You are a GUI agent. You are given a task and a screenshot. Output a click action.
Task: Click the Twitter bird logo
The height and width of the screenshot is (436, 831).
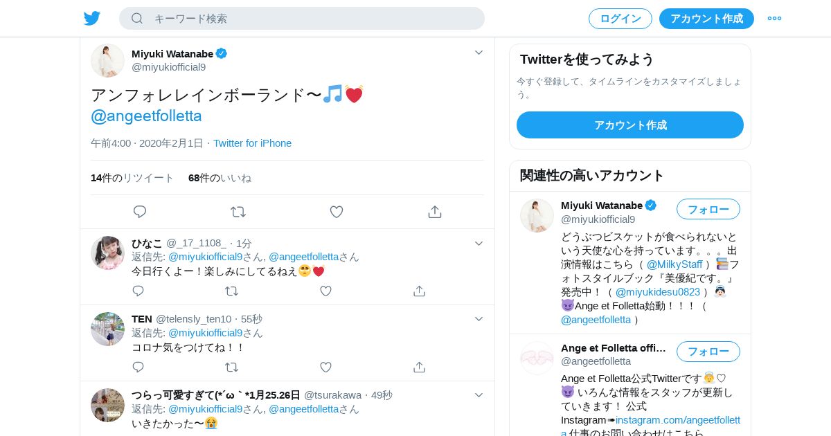point(92,18)
